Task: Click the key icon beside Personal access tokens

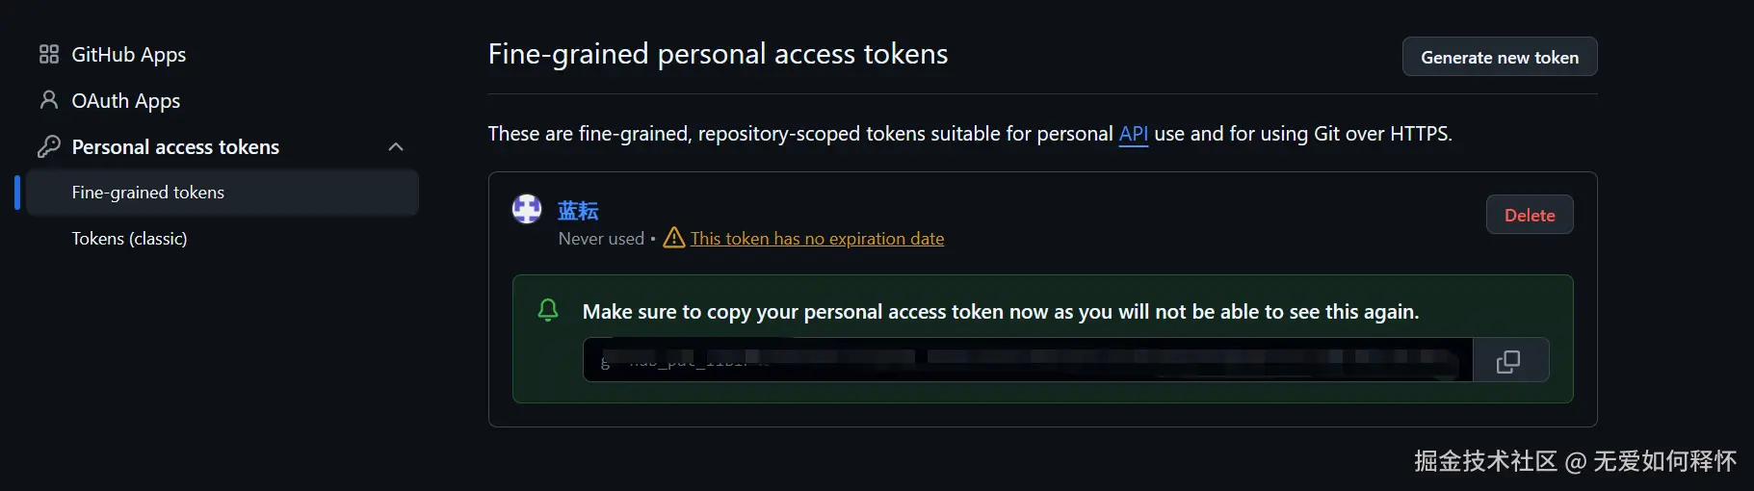Action: [49, 146]
